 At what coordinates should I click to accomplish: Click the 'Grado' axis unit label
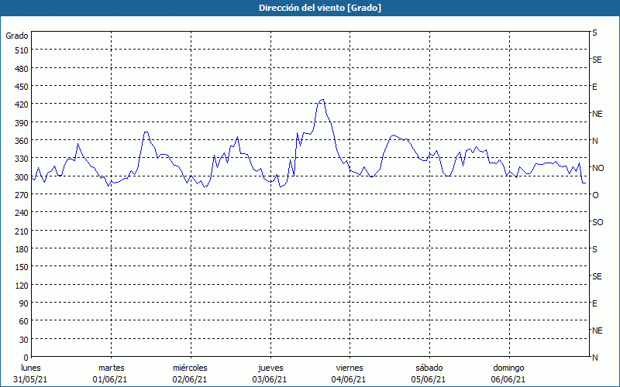pyautogui.click(x=17, y=36)
